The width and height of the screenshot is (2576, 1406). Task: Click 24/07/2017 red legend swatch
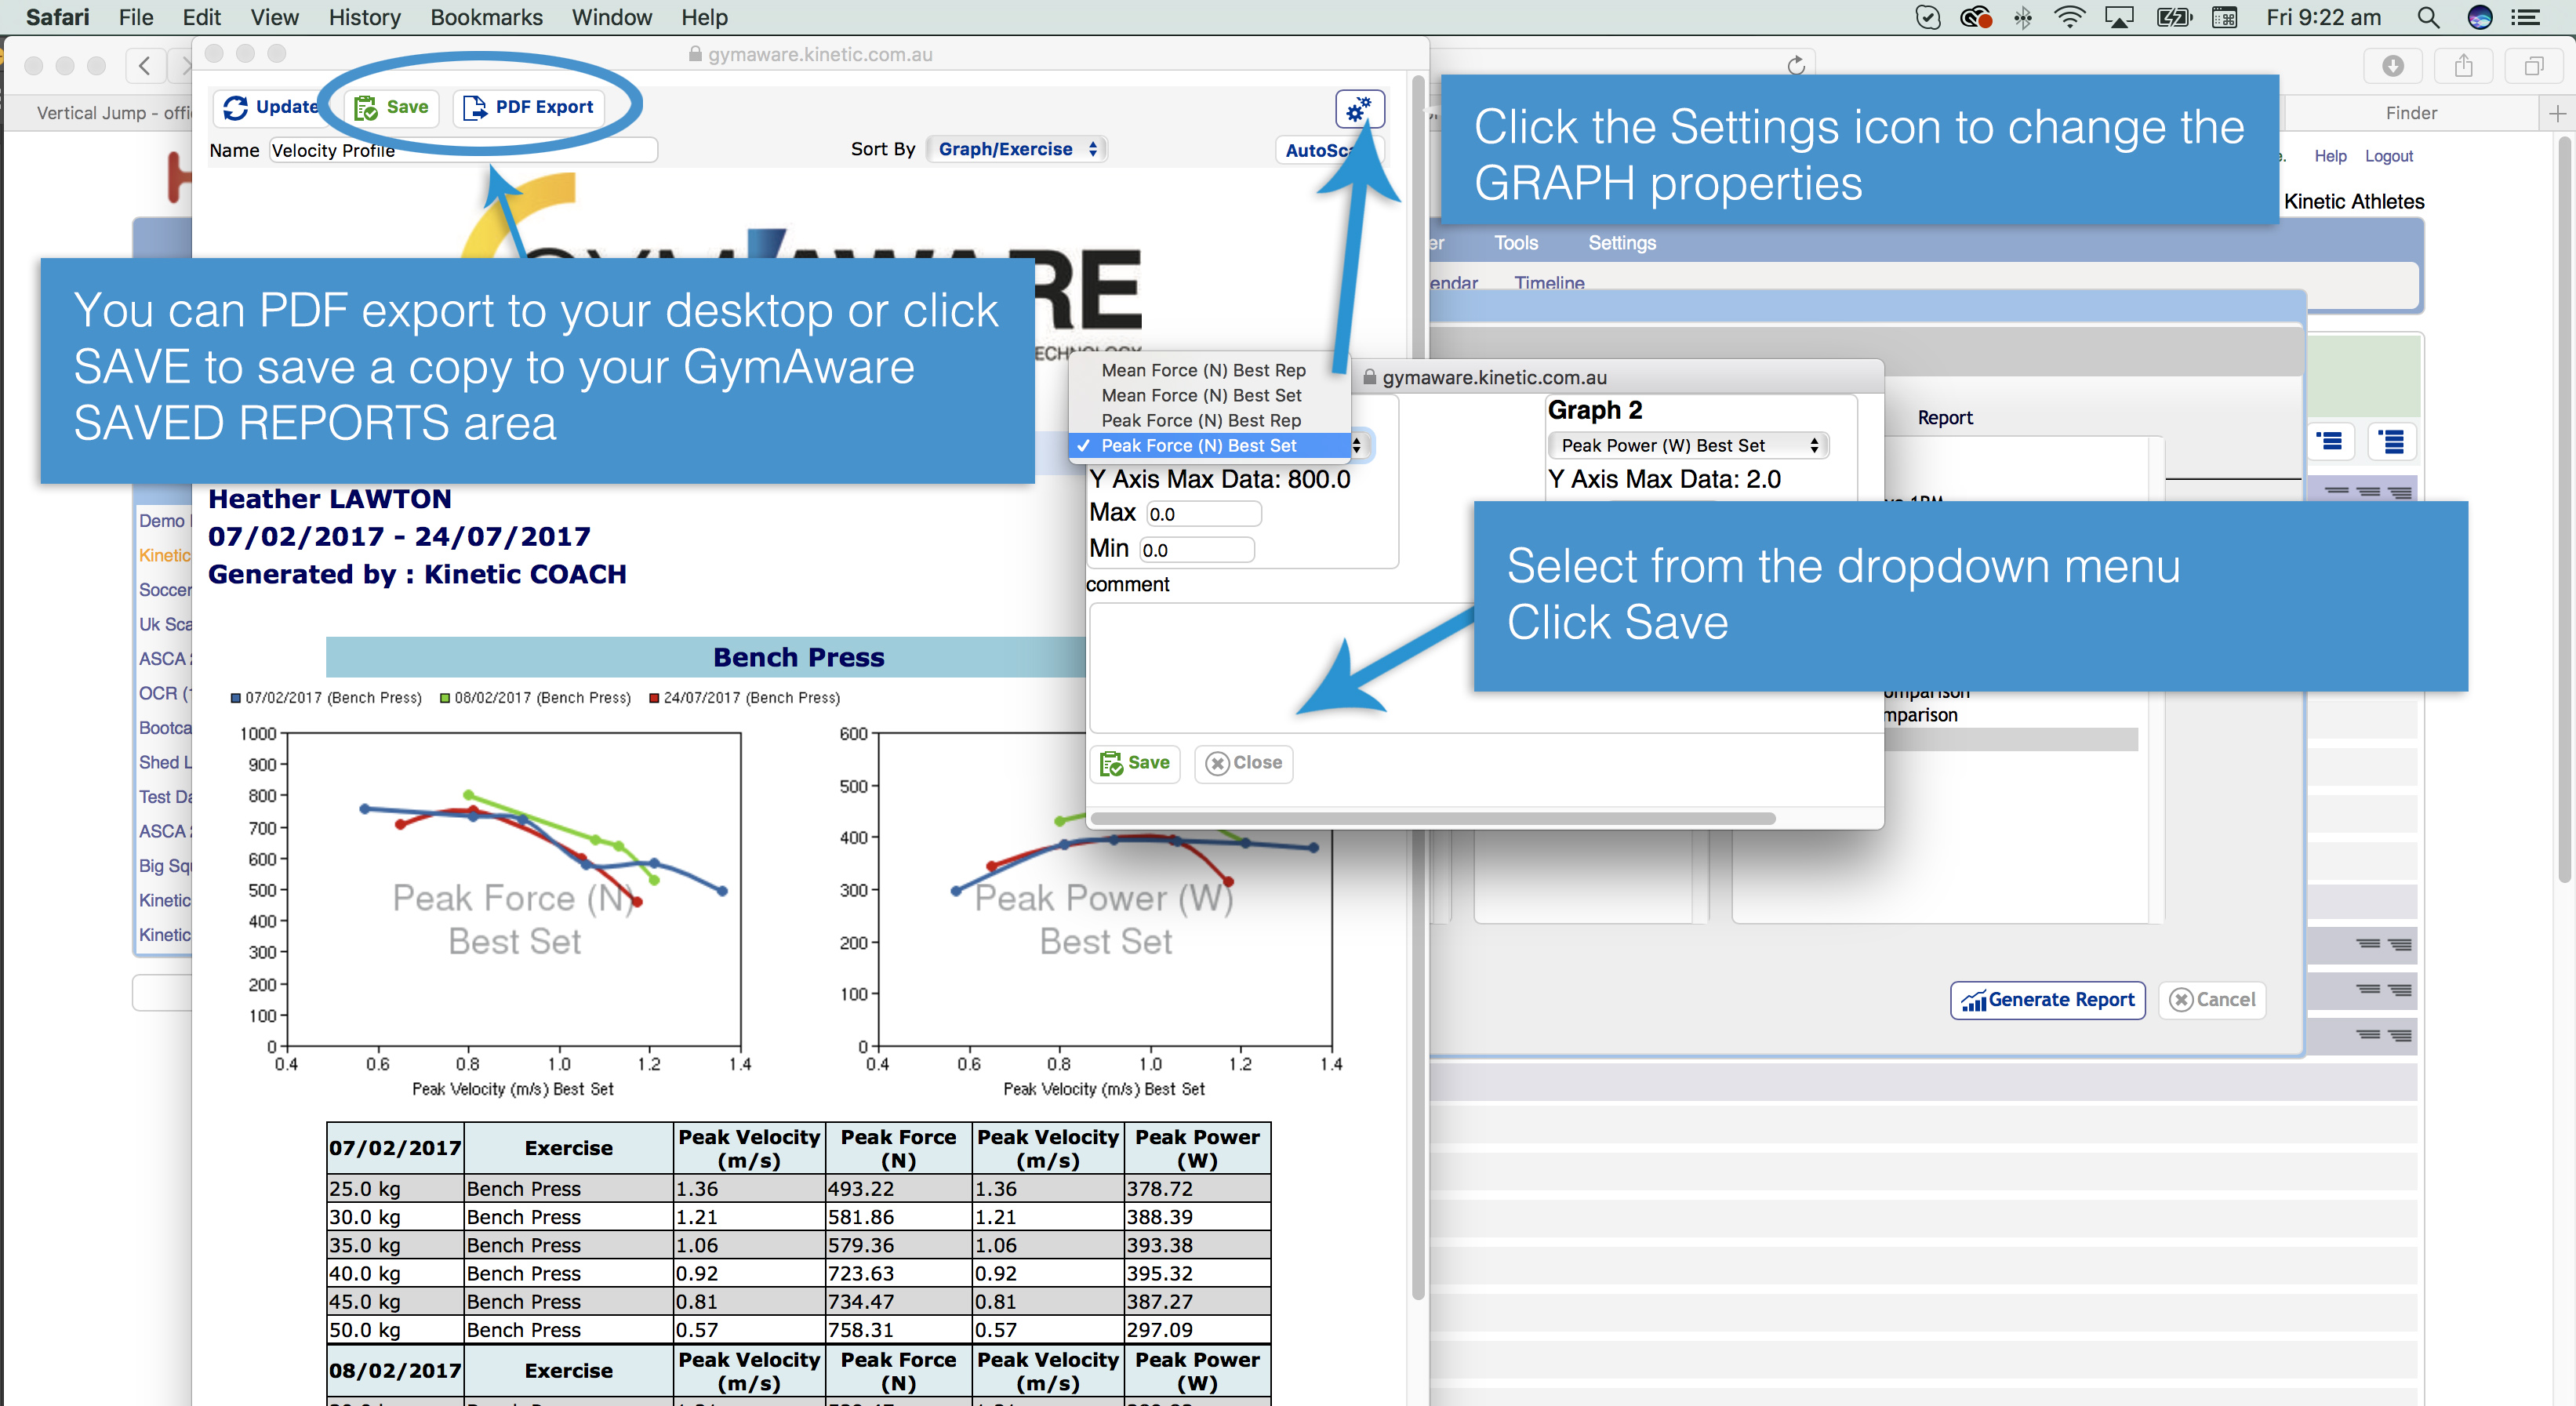(654, 698)
